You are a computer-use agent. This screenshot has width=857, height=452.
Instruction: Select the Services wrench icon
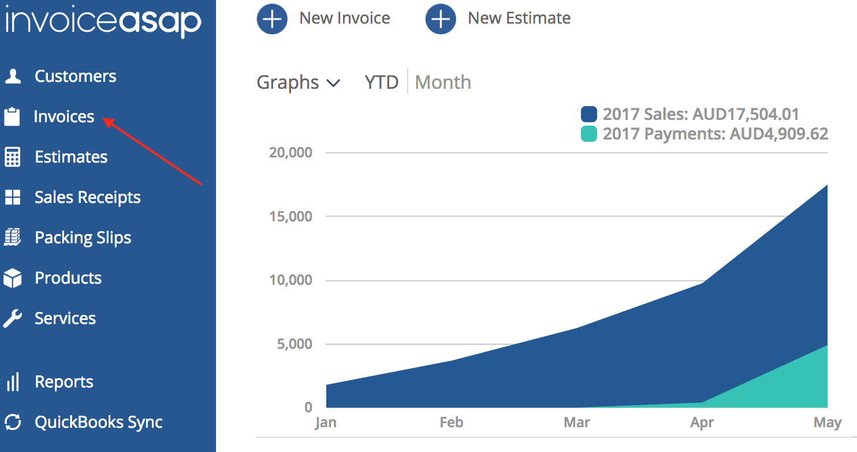click(14, 318)
